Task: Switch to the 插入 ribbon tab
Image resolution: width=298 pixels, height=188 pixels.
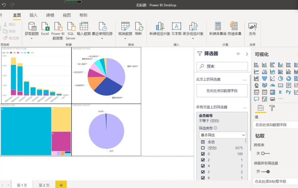Action: (x=34, y=15)
